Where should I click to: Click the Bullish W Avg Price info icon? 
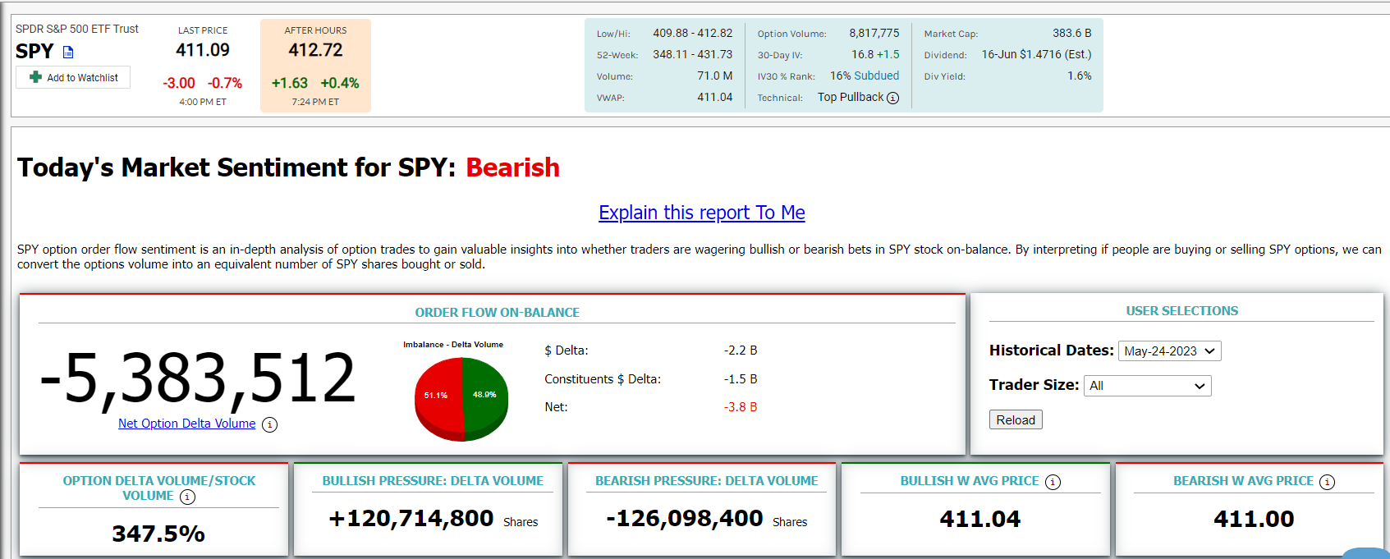pyautogui.click(x=1053, y=482)
